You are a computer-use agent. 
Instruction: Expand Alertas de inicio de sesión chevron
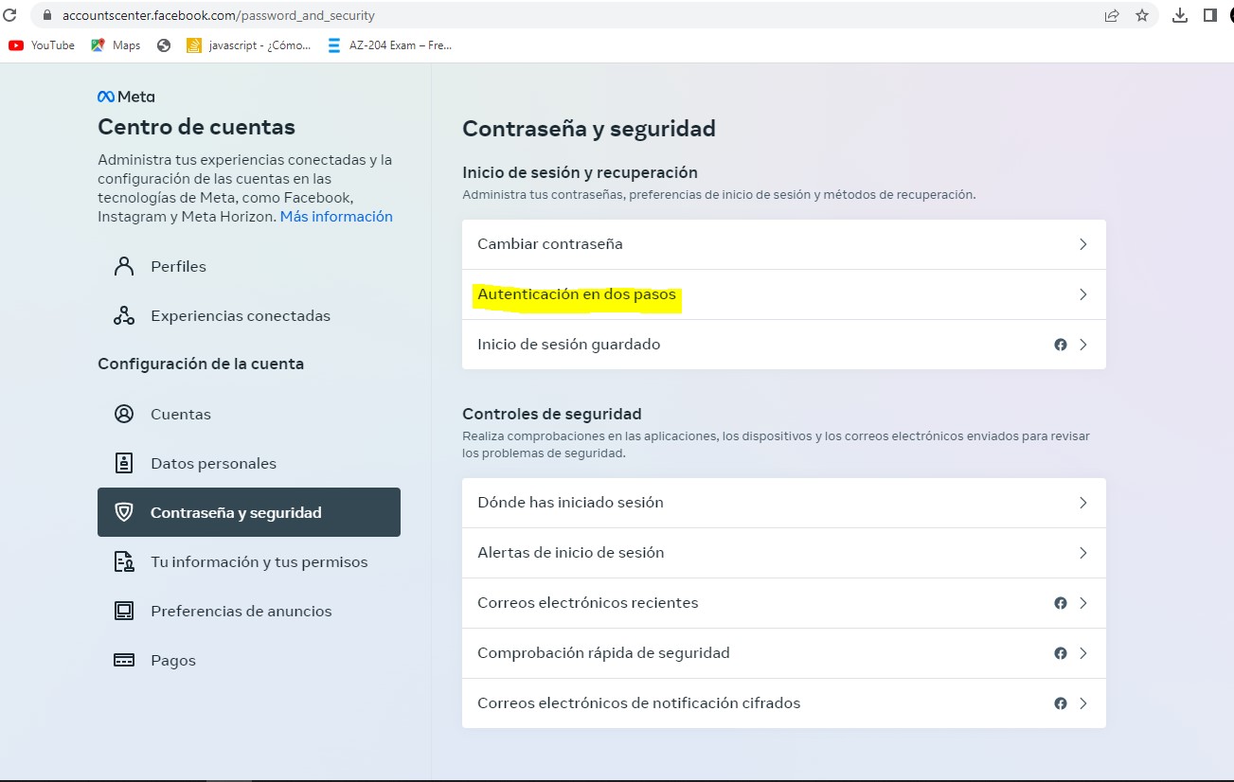tap(1083, 553)
